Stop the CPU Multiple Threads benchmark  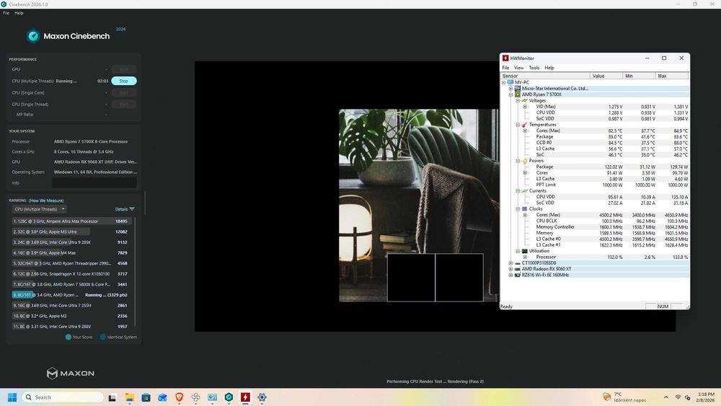point(124,81)
